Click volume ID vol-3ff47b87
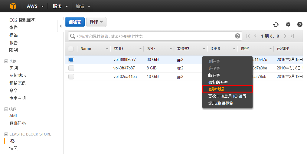Image resolution: width=307 pixels, height=154 pixels. click(x=124, y=68)
